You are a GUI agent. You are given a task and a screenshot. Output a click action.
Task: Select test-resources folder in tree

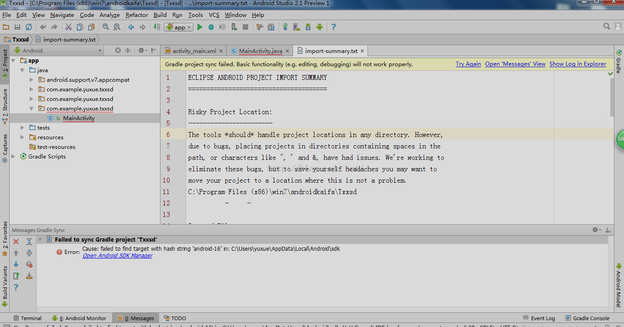pyautogui.click(x=56, y=147)
